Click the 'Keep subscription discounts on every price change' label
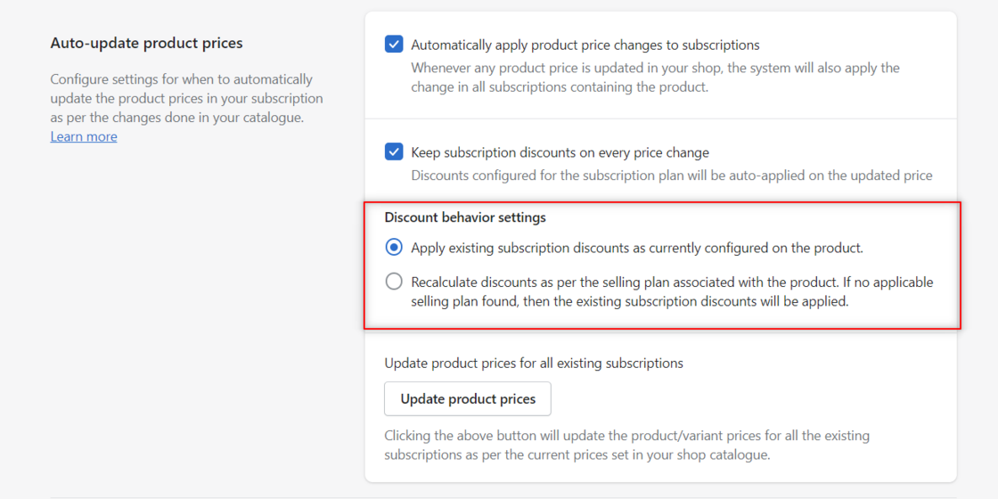This screenshot has width=998, height=499. click(560, 152)
